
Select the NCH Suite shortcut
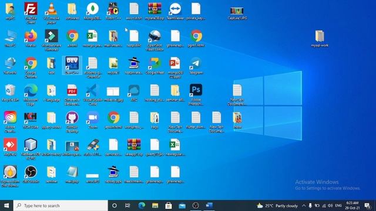pyautogui.click(x=31, y=118)
